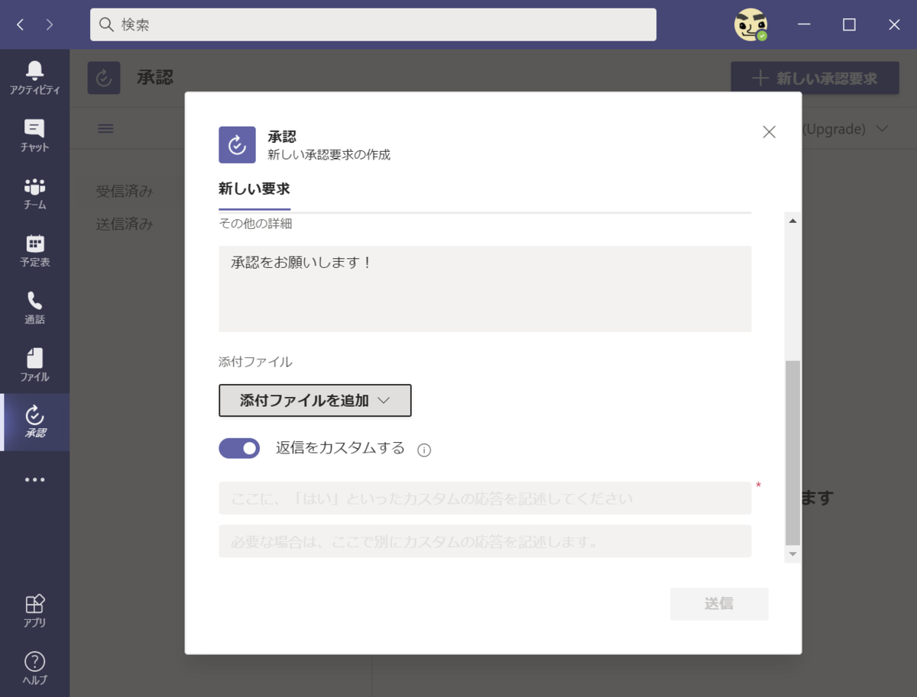The height and width of the screenshot is (697, 917).
Task: Click the first custom response field
Action: pos(484,498)
